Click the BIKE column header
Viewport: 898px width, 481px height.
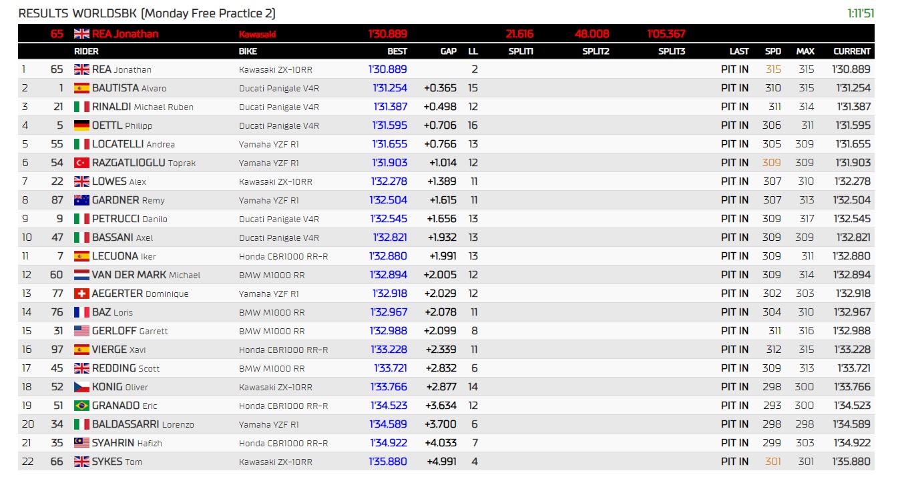(248, 51)
